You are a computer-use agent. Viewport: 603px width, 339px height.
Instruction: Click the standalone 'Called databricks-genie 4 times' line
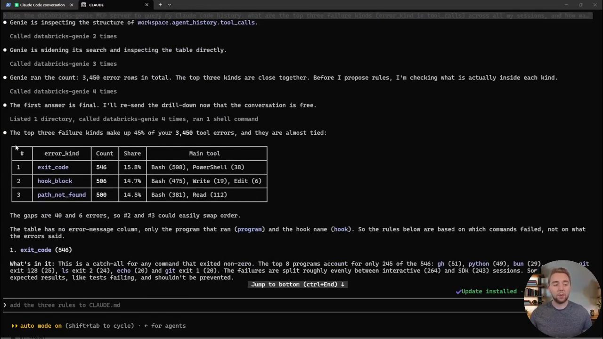pyautogui.click(x=63, y=91)
